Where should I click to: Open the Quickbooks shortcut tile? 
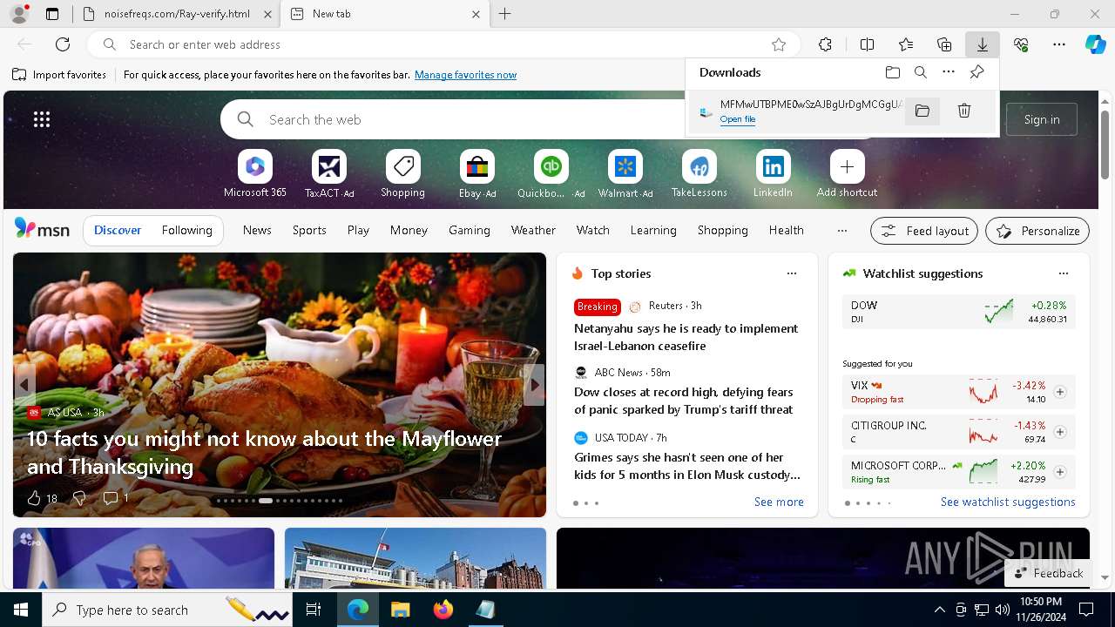coord(551,174)
